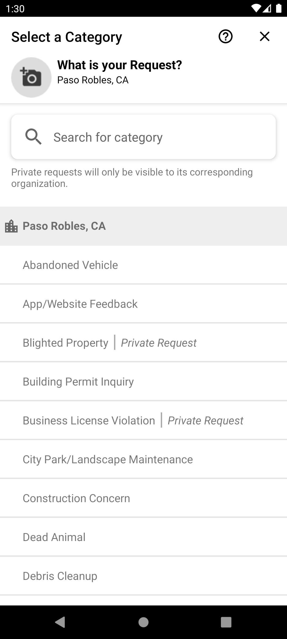Tap the add photo camera icon
Image resolution: width=287 pixels, height=639 pixels.
(x=31, y=77)
